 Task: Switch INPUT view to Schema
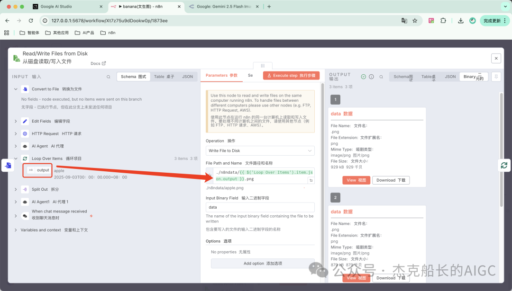(133, 77)
